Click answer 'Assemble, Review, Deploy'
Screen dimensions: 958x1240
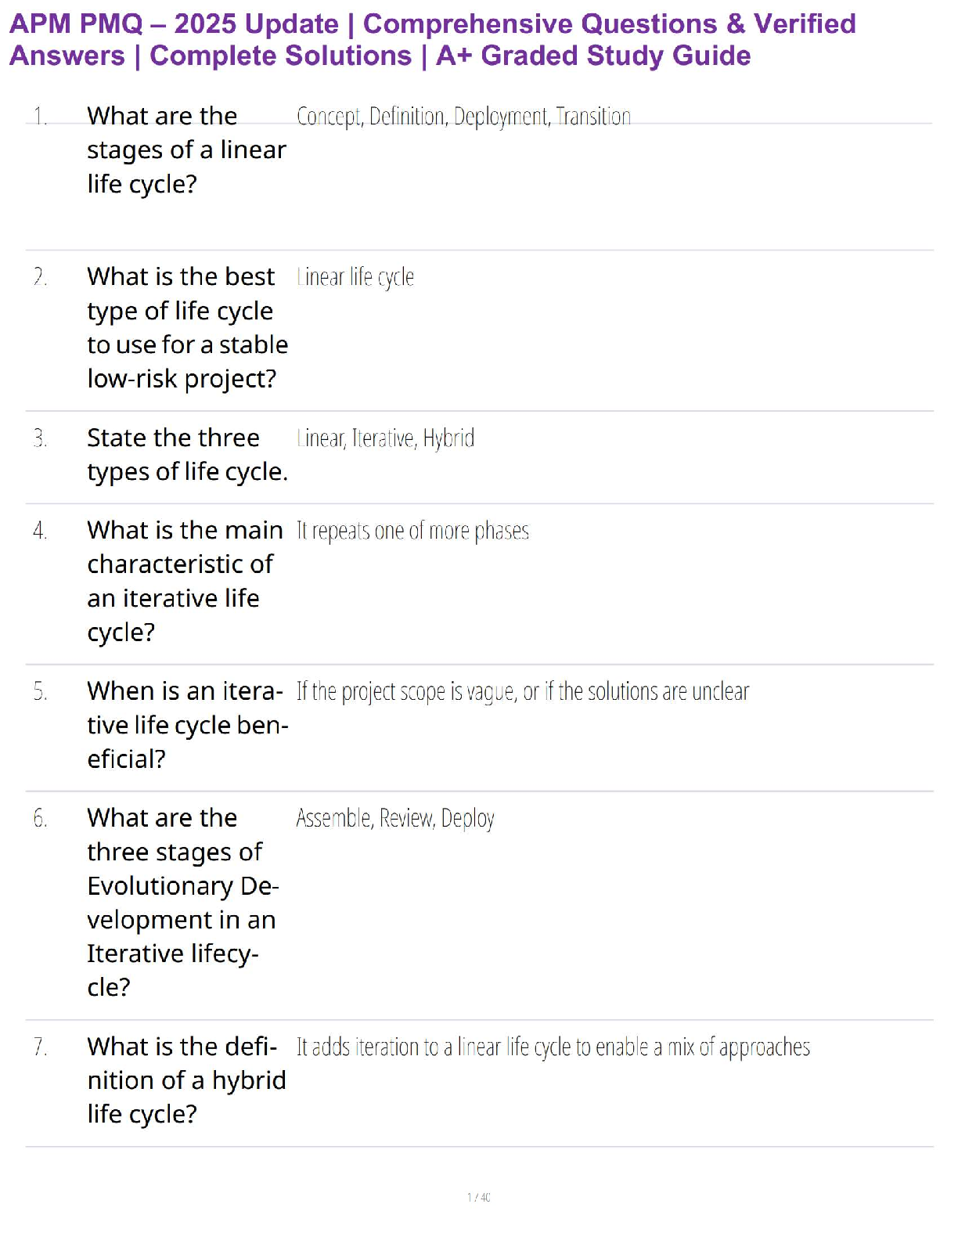coord(395,818)
